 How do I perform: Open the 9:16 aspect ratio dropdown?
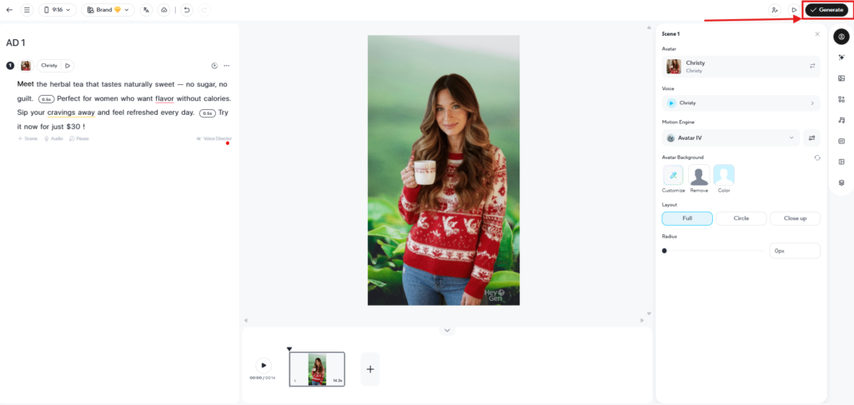coord(58,10)
